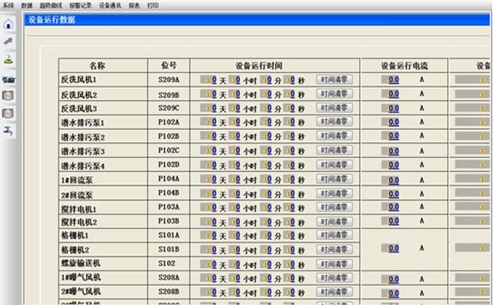This screenshot has width=493, height=305.
Task: Open the 打印 menu
Action: tap(153, 6)
